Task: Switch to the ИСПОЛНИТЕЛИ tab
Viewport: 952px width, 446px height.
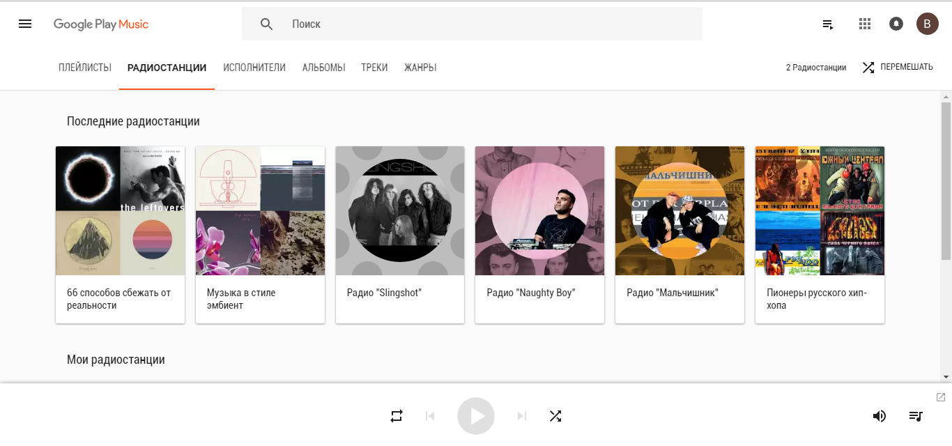Action: [254, 68]
